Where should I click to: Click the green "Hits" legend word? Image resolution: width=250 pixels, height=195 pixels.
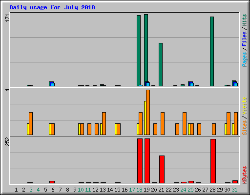point(244,20)
